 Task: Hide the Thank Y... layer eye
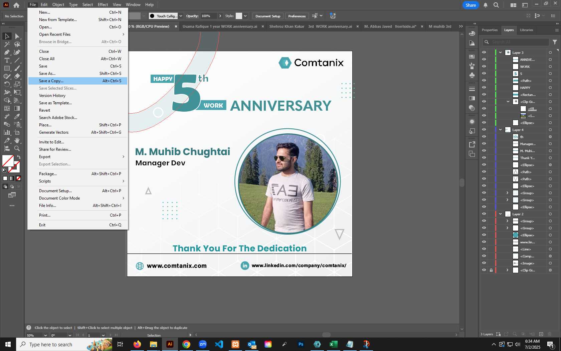click(484, 158)
